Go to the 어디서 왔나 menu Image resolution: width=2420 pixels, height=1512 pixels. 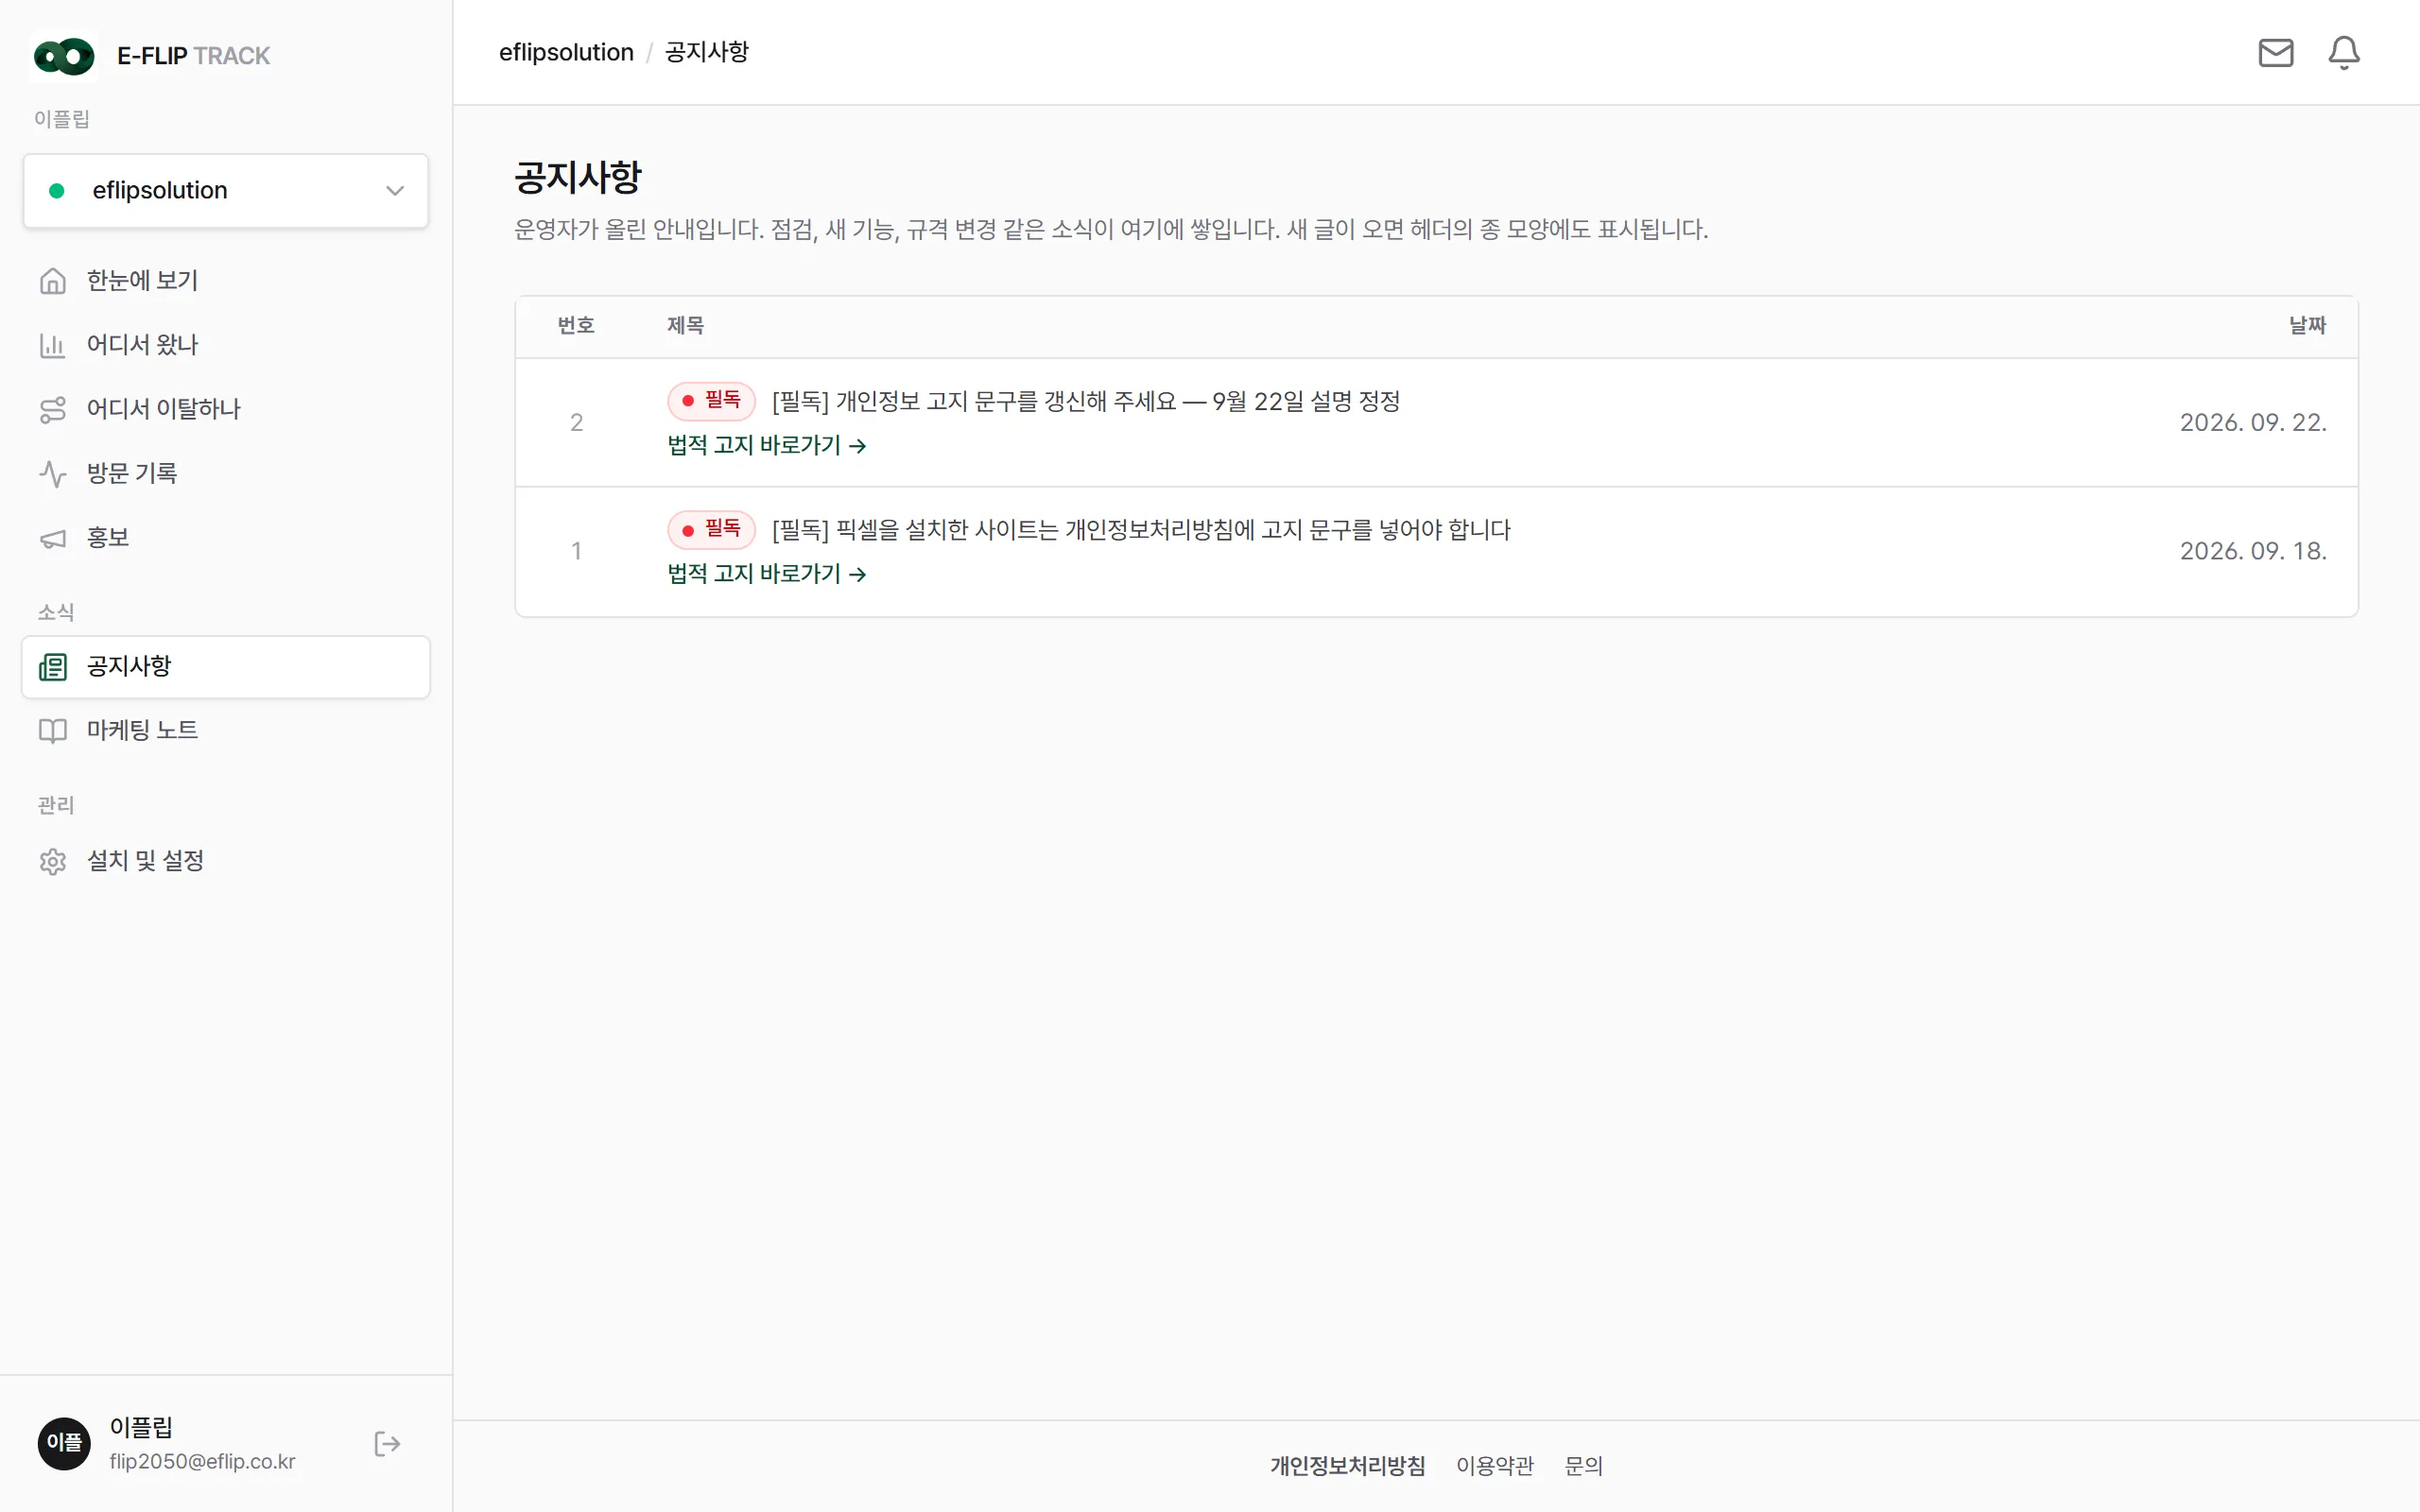pyautogui.click(x=226, y=345)
